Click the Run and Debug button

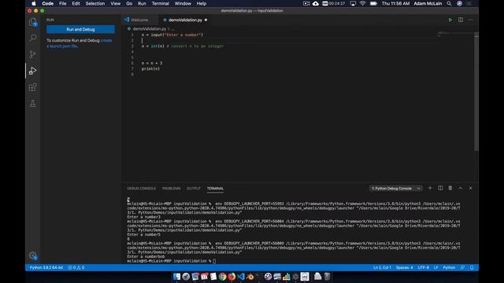coord(80,29)
